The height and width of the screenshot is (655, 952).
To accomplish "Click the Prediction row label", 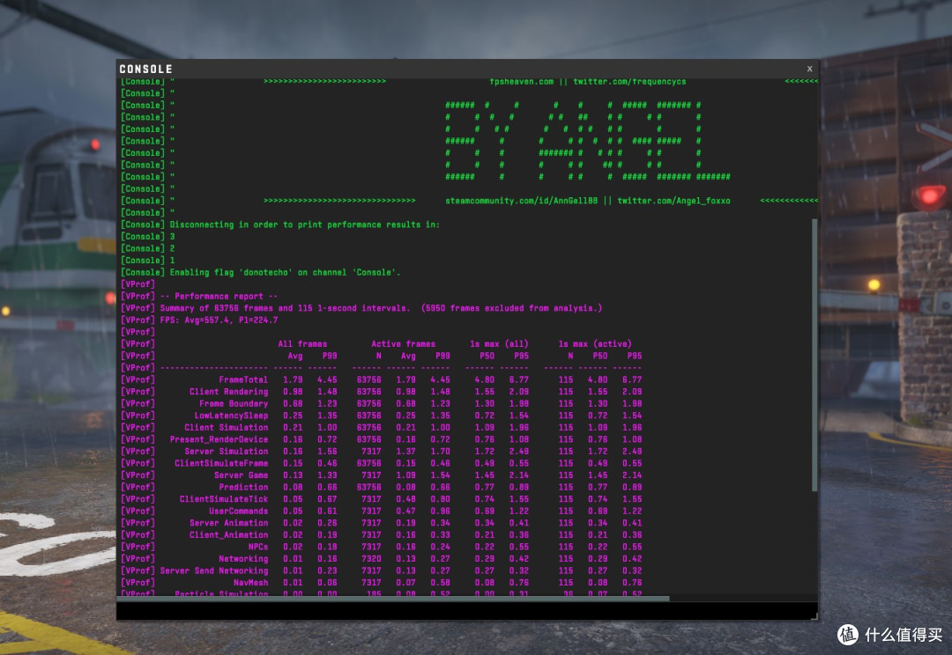I will [243, 487].
